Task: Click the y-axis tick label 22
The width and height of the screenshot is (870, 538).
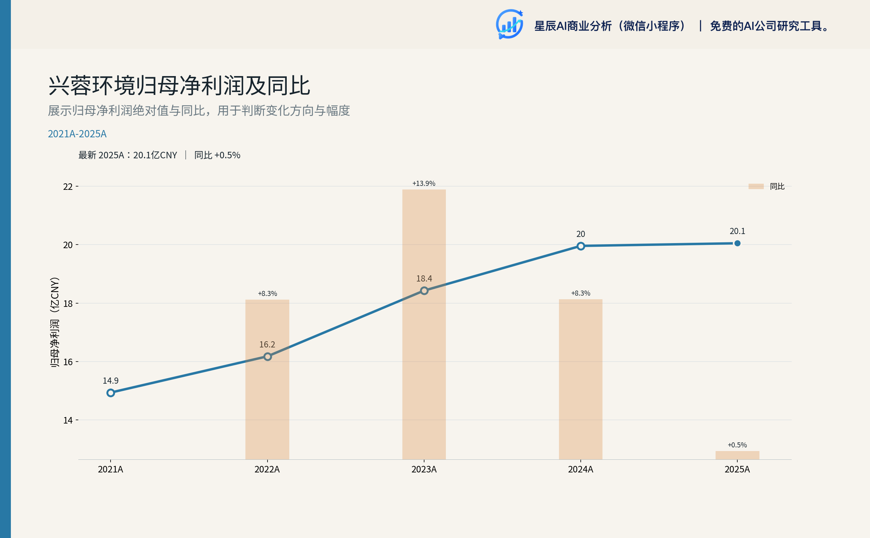Action: tap(68, 187)
